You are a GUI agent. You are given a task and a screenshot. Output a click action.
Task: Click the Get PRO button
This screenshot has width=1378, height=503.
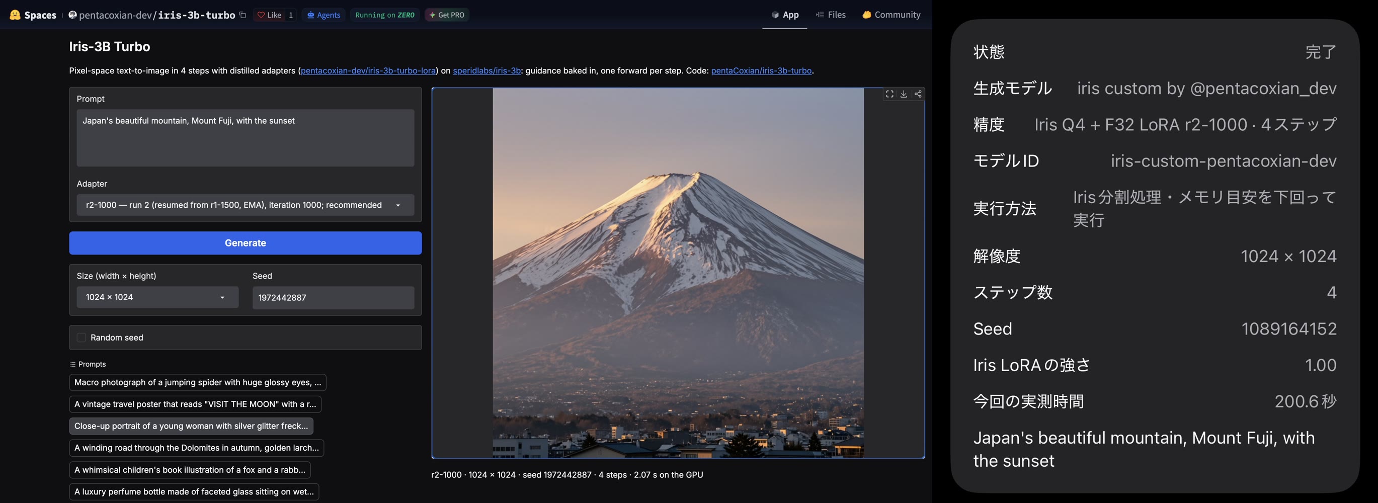(447, 15)
